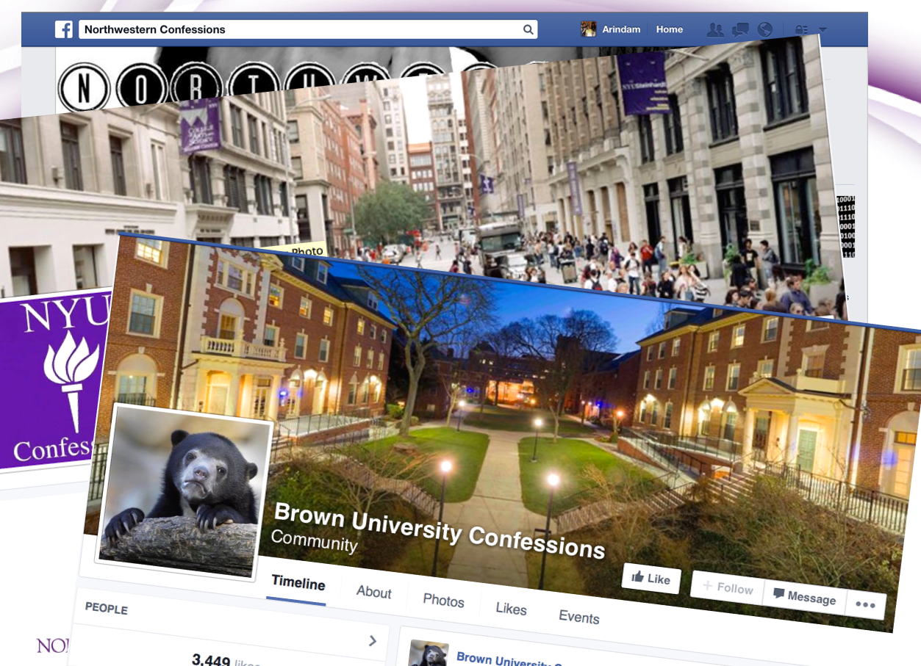Open the About tab on the Brown page
Image resolution: width=921 pixels, height=666 pixels.
374,593
